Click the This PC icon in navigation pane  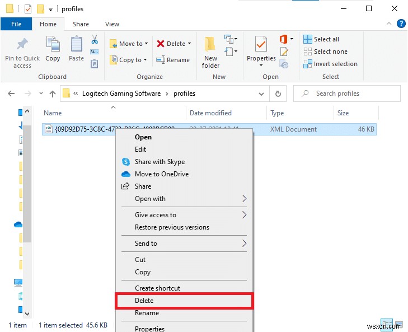(x=18, y=283)
